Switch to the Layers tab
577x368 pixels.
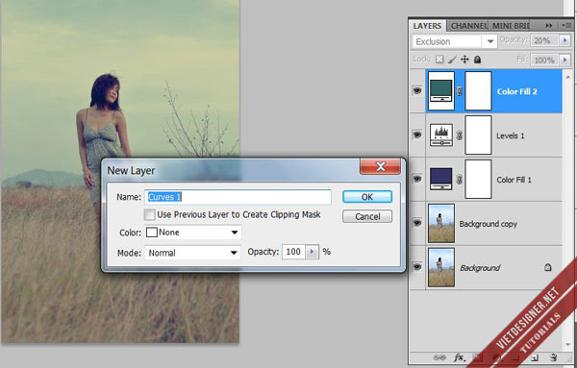(427, 26)
